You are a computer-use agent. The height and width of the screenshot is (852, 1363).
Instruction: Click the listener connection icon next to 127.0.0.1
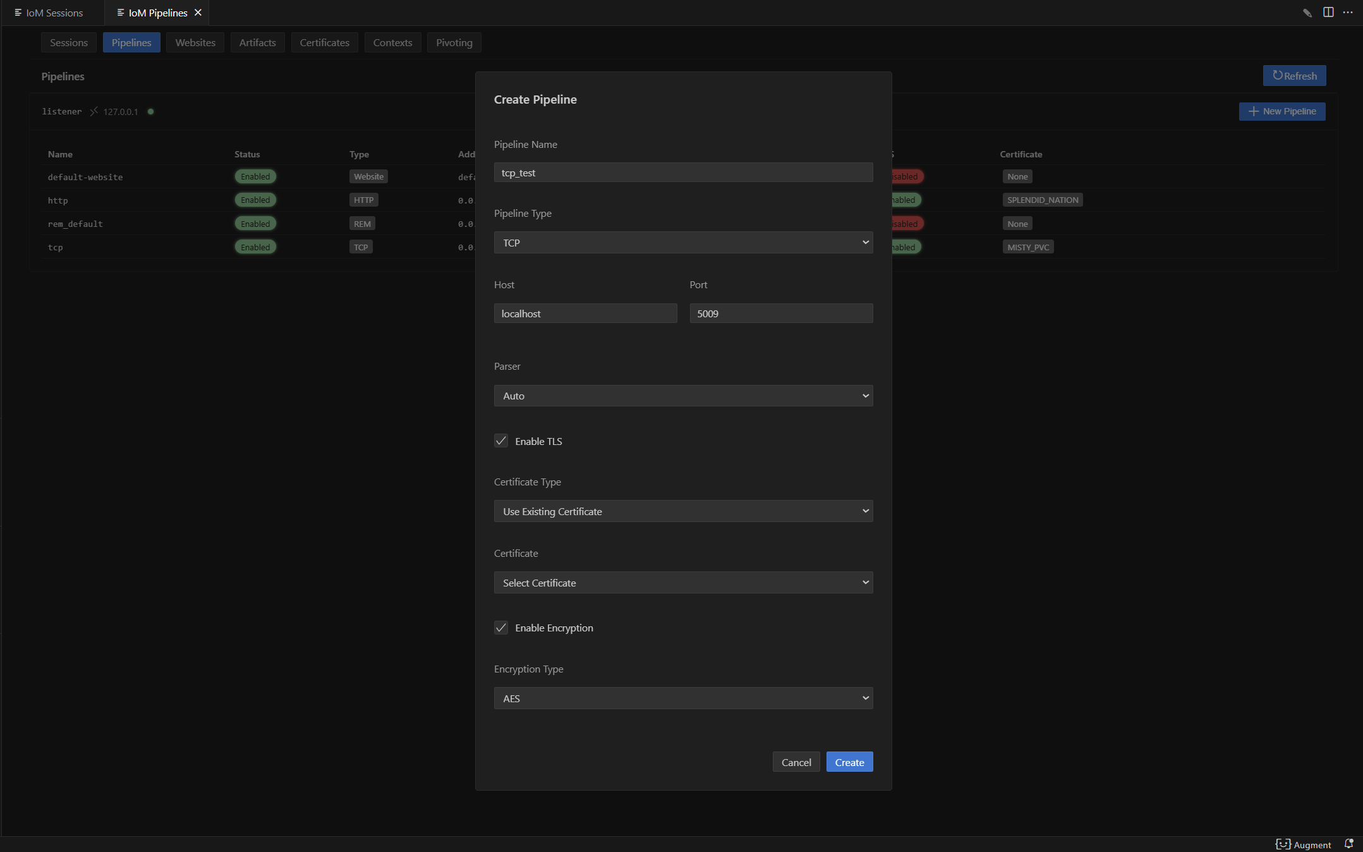point(94,111)
